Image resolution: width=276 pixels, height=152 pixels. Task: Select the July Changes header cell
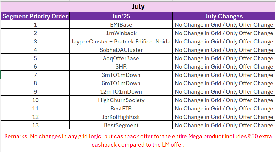[224, 16]
